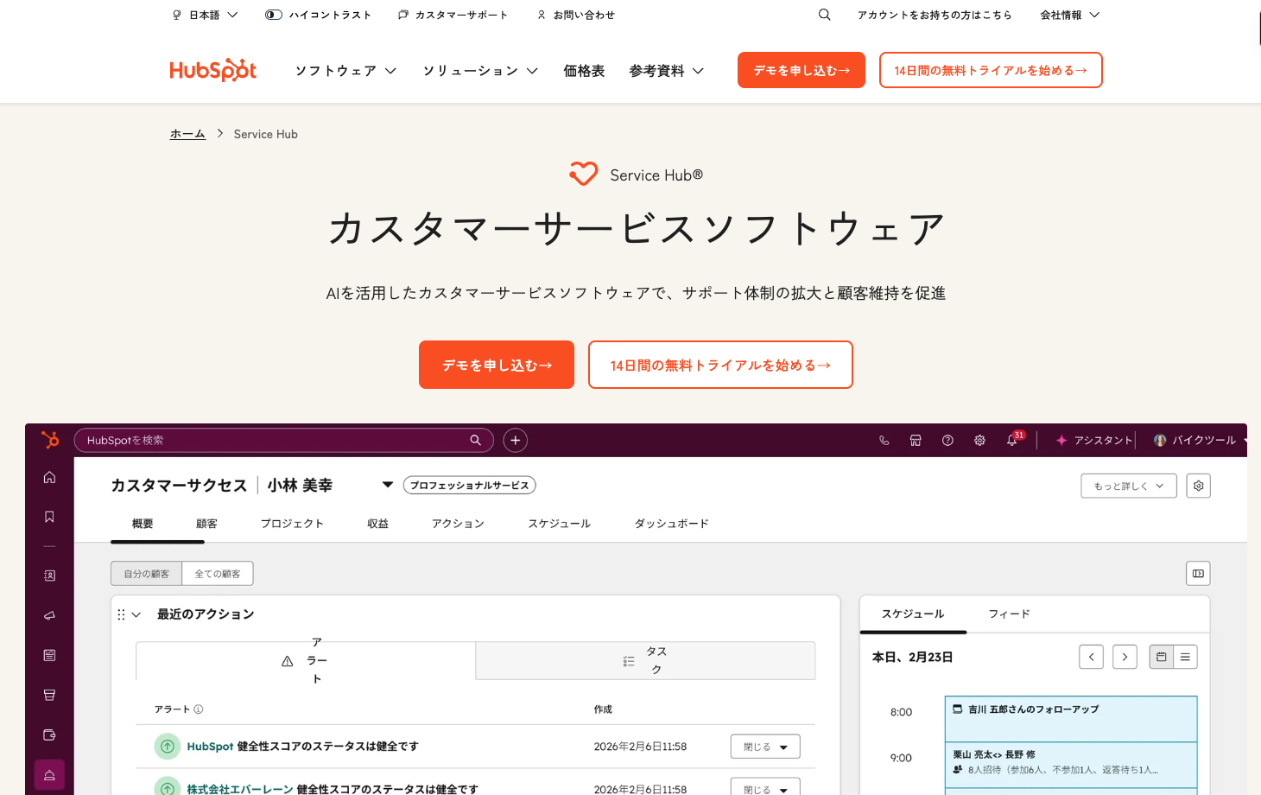
Task: Switch to the 収益 tab
Action: [377, 524]
